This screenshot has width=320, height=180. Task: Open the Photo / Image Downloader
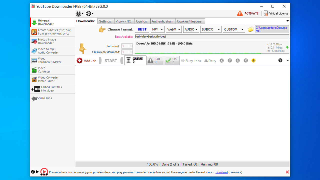[x=52, y=41]
